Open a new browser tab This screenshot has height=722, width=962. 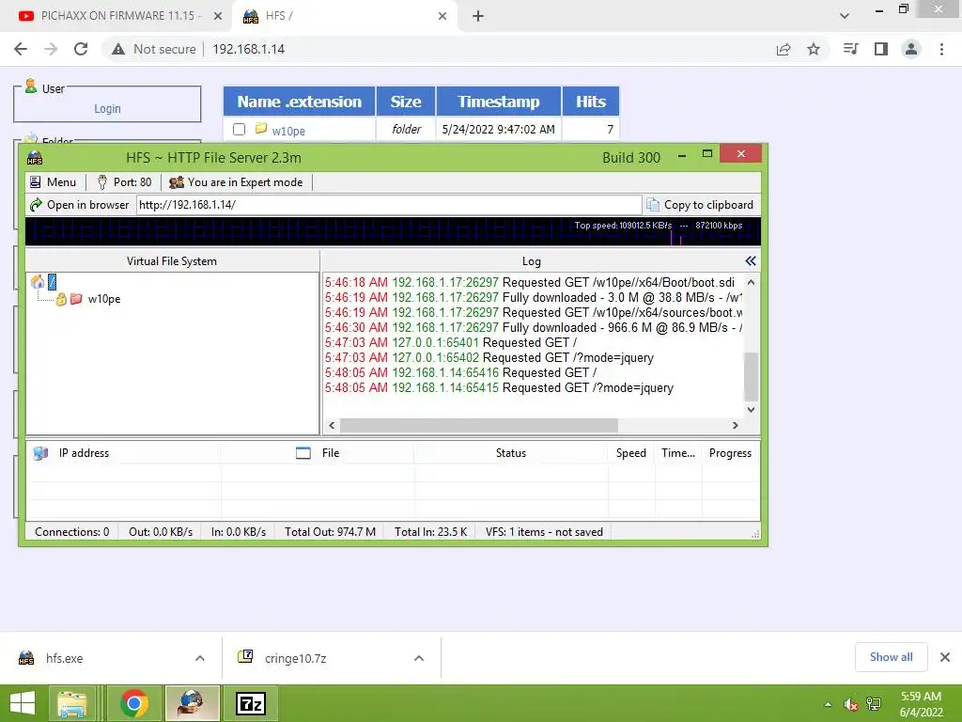[x=478, y=17]
